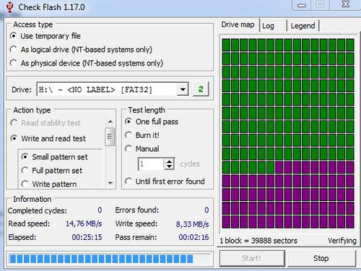Select Use temporary file access type
Viewport: 361px width, 271px height.
[45, 36]
